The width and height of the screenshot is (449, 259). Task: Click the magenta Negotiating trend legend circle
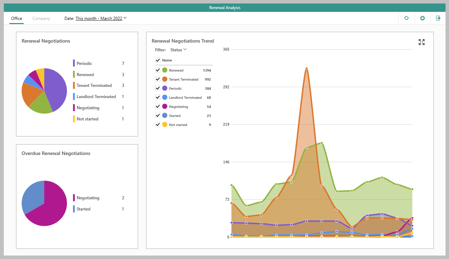pos(165,106)
